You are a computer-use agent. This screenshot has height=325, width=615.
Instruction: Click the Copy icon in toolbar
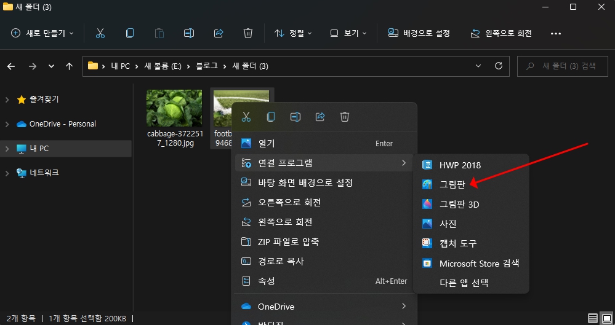point(130,33)
